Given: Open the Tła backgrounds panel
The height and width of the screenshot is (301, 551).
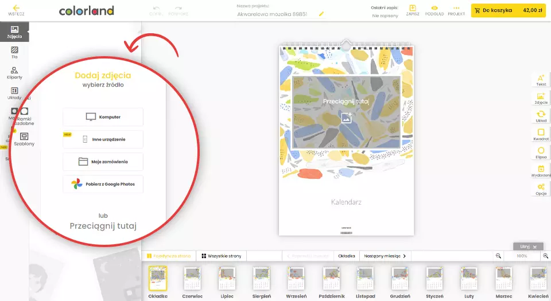Looking at the screenshot, I should click(x=14, y=52).
